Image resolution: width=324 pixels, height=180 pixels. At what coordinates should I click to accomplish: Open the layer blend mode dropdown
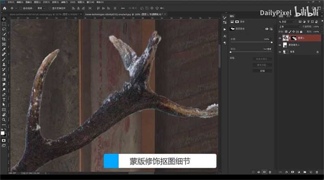tap(288, 27)
